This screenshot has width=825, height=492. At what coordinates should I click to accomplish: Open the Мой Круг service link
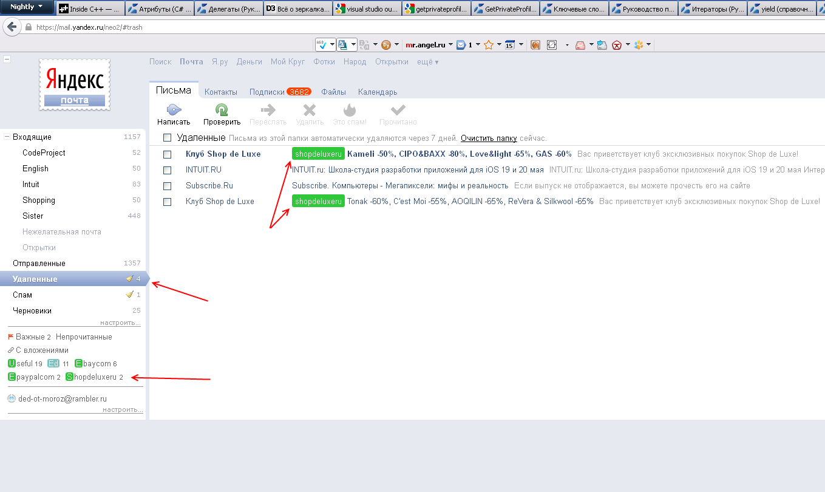point(288,61)
